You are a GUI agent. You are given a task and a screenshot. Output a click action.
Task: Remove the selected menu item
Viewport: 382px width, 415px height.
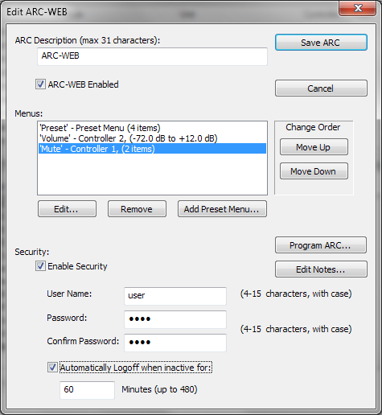tap(137, 209)
